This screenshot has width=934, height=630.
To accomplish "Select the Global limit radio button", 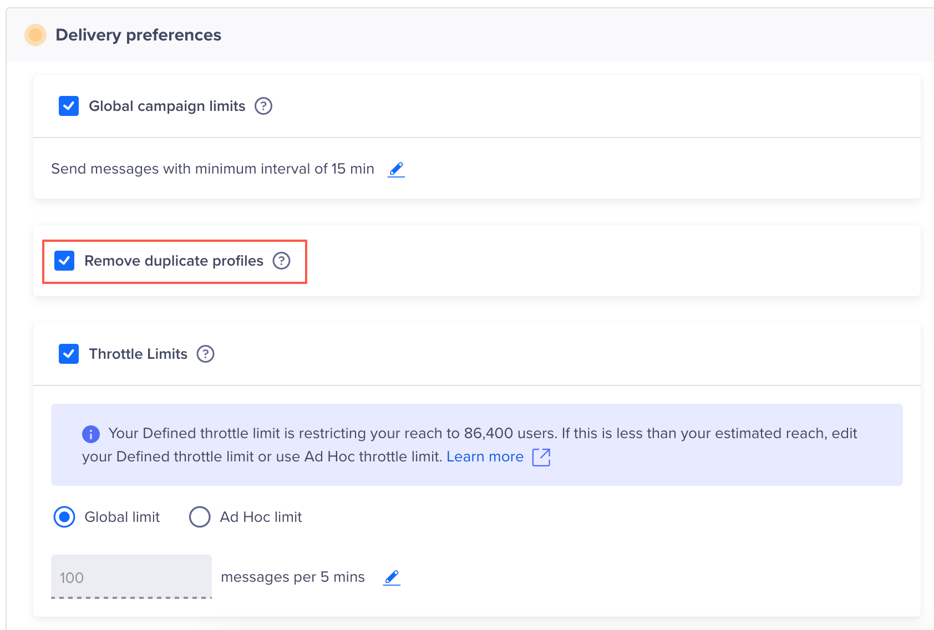I will click(64, 517).
